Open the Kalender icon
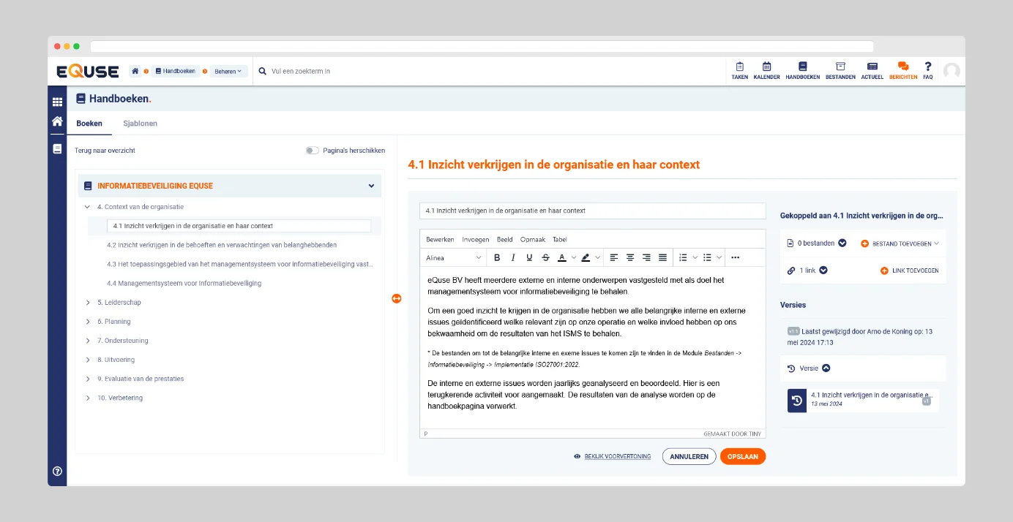 tap(766, 70)
